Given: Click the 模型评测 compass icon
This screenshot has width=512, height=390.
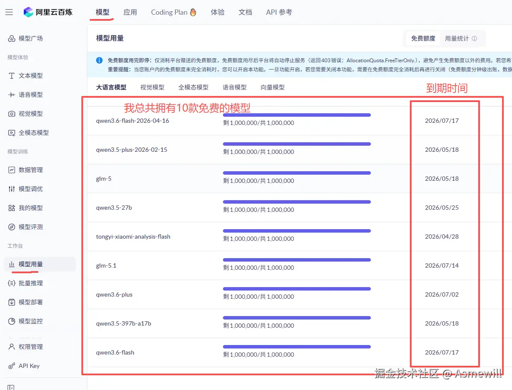Looking at the screenshot, I should click(11, 227).
